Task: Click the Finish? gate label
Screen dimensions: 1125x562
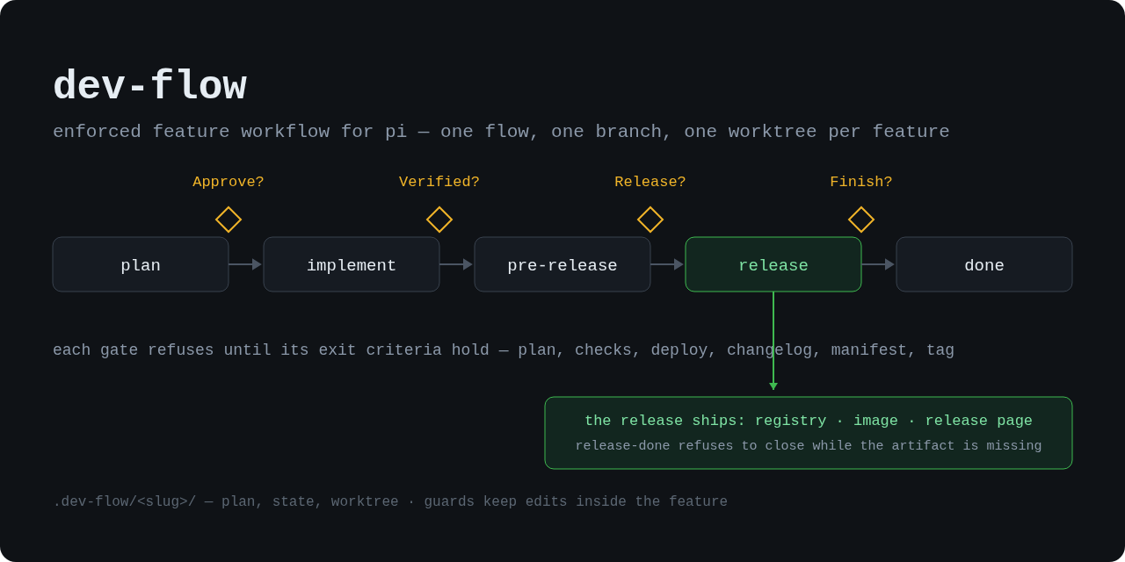Action: click(x=861, y=182)
